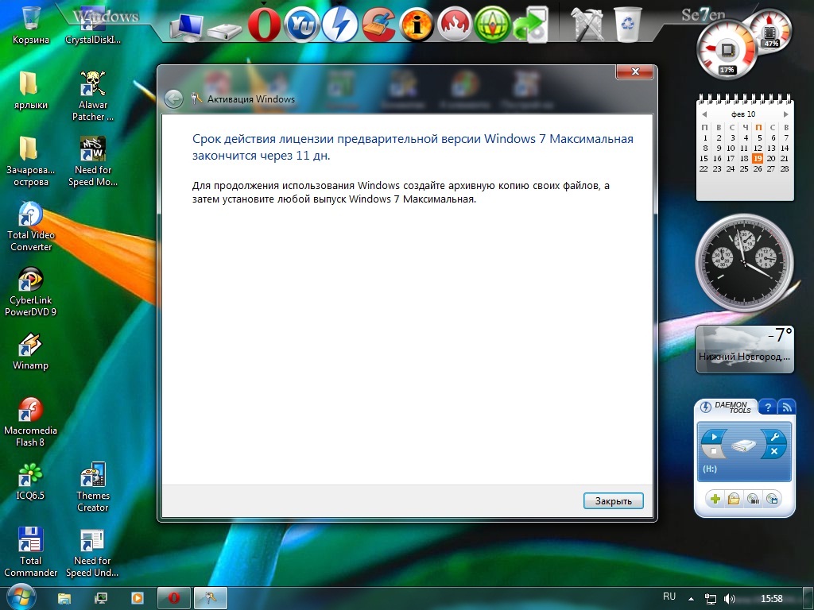
Task: Click last disc icon in Daemon Tools bottom row
Action: (773, 499)
